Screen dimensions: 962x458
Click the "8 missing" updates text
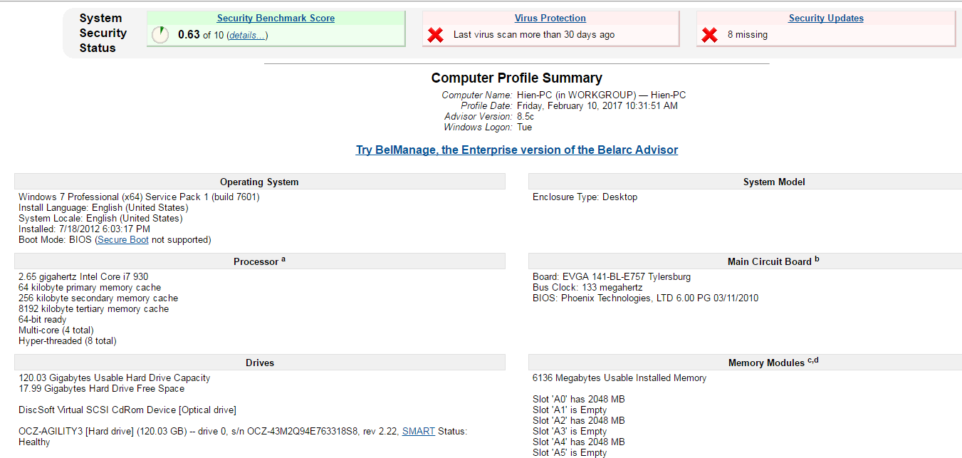(748, 35)
